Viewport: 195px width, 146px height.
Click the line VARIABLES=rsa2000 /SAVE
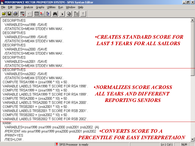pyautogui.click(x=26, y=49)
